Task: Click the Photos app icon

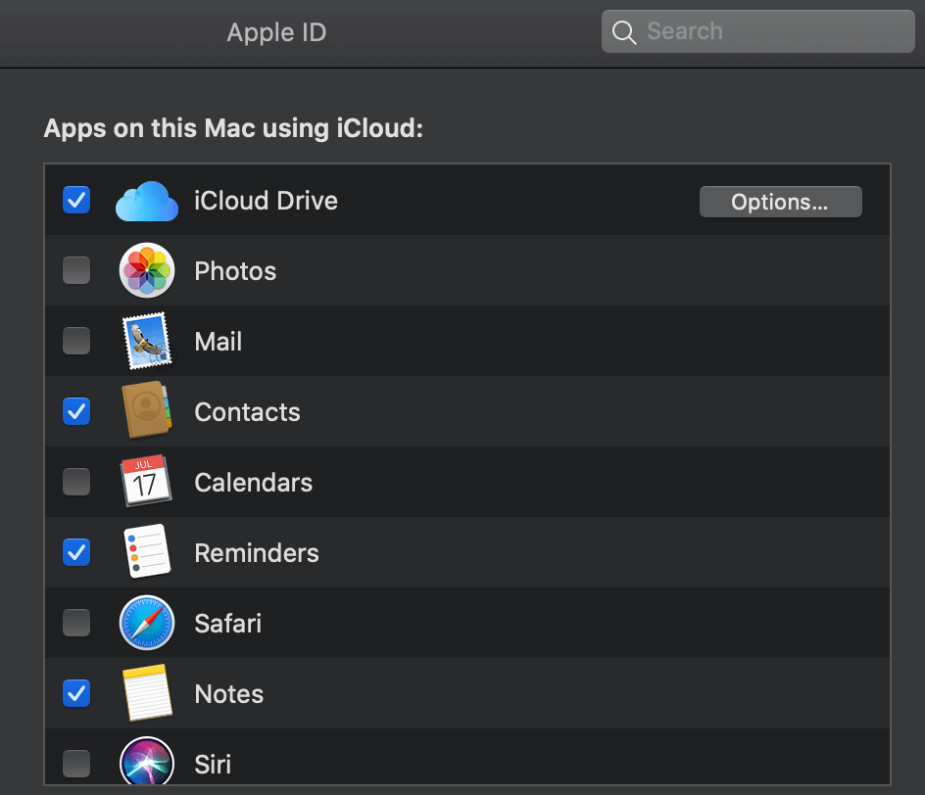Action: (x=147, y=270)
